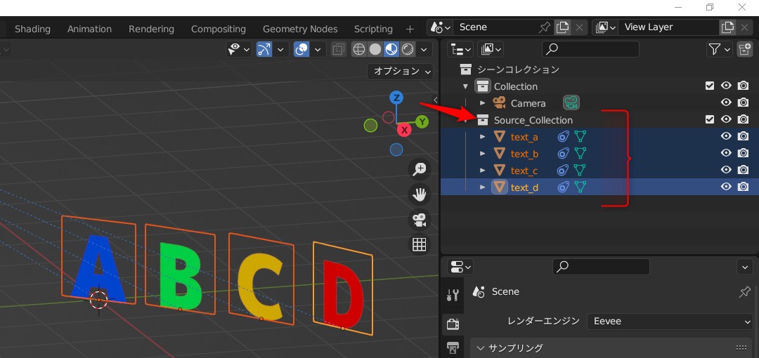Hide text_b in viewport eye icon
Viewport: 759px width, 358px height.
[726, 153]
